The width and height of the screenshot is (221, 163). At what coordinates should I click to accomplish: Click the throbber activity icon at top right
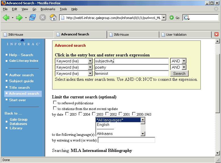tap(216, 9)
